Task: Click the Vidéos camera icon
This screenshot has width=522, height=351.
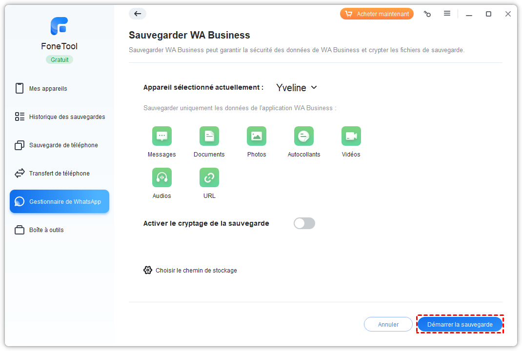Action: point(351,136)
